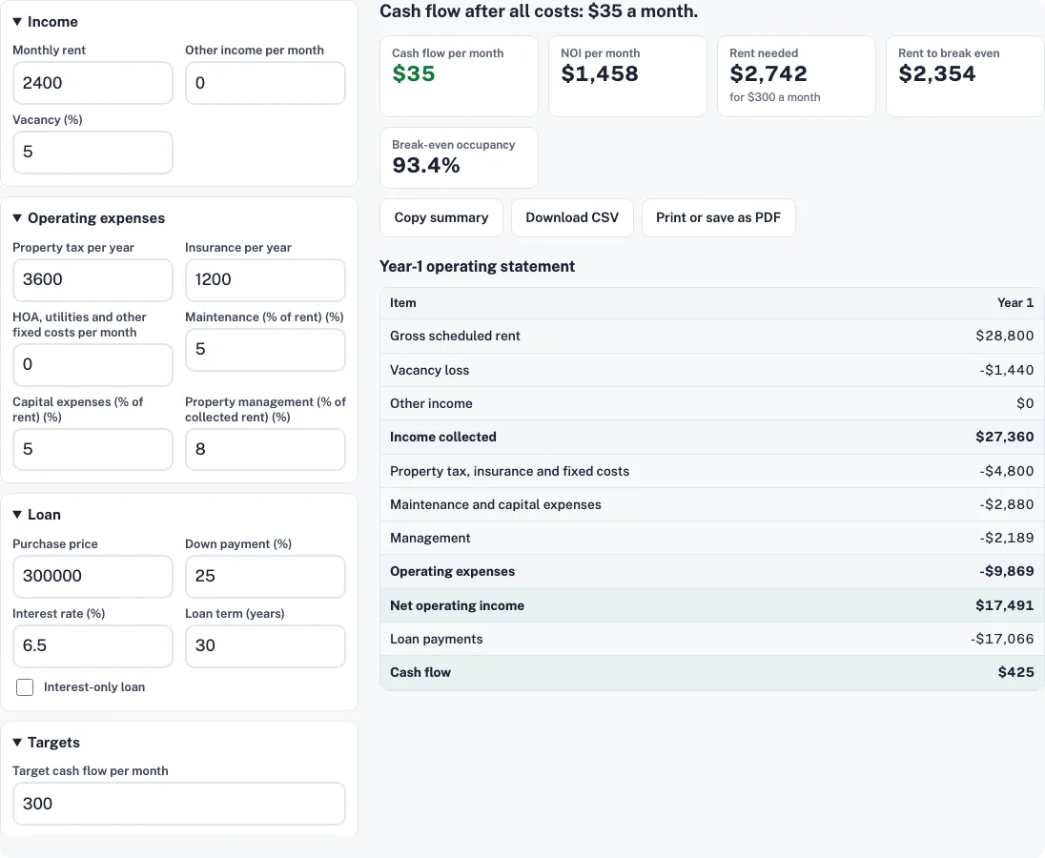Collapse the Income section
The width and height of the screenshot is (1045, 858).
(x=46, y=22)
